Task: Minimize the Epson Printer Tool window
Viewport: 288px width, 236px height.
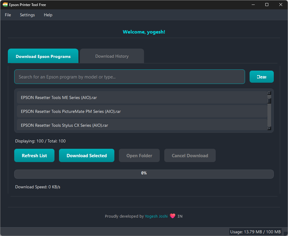Action: [253, 5]
